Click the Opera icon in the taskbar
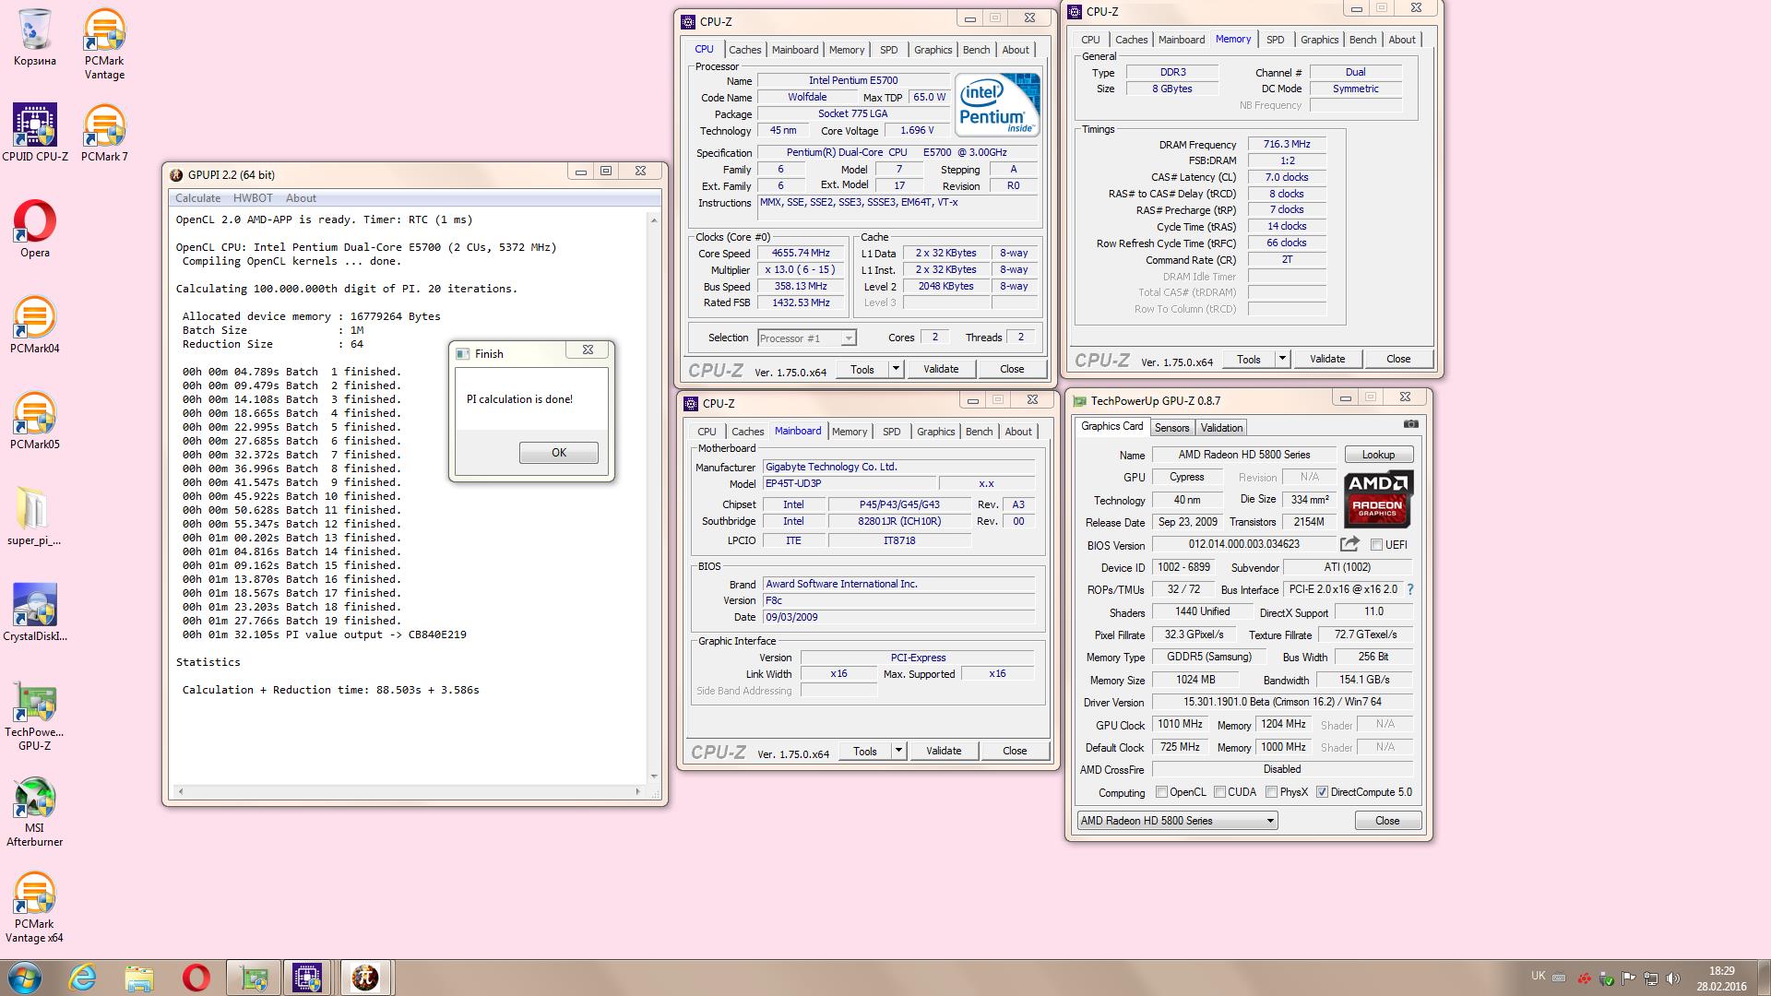 196,978
